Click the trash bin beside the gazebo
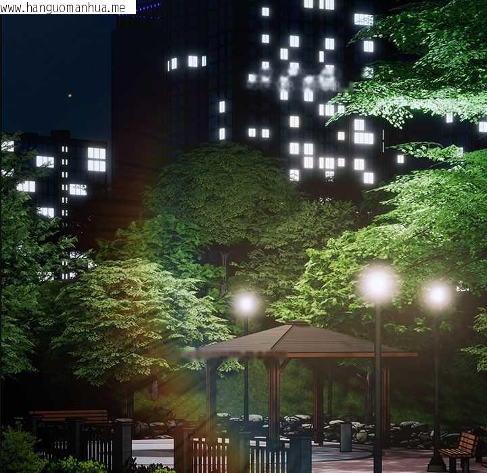Screen dimensions: 487x473 point(346,437)
